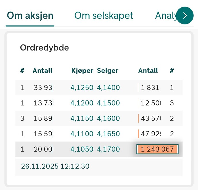198x190 pixels.
Task: Click the timestamp 26.11.2025 12:12:30
Action: pos(55,166)
